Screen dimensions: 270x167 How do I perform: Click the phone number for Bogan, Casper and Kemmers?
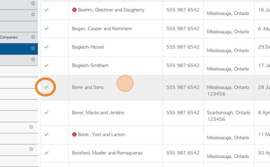tap(183, 29)
